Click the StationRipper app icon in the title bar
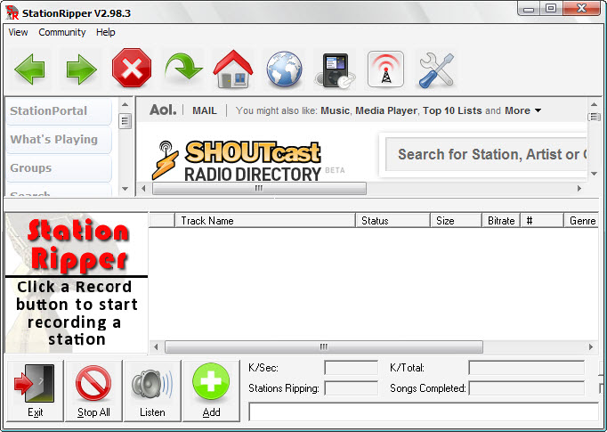This screenshot has height=432, width=607. [12, 12]
